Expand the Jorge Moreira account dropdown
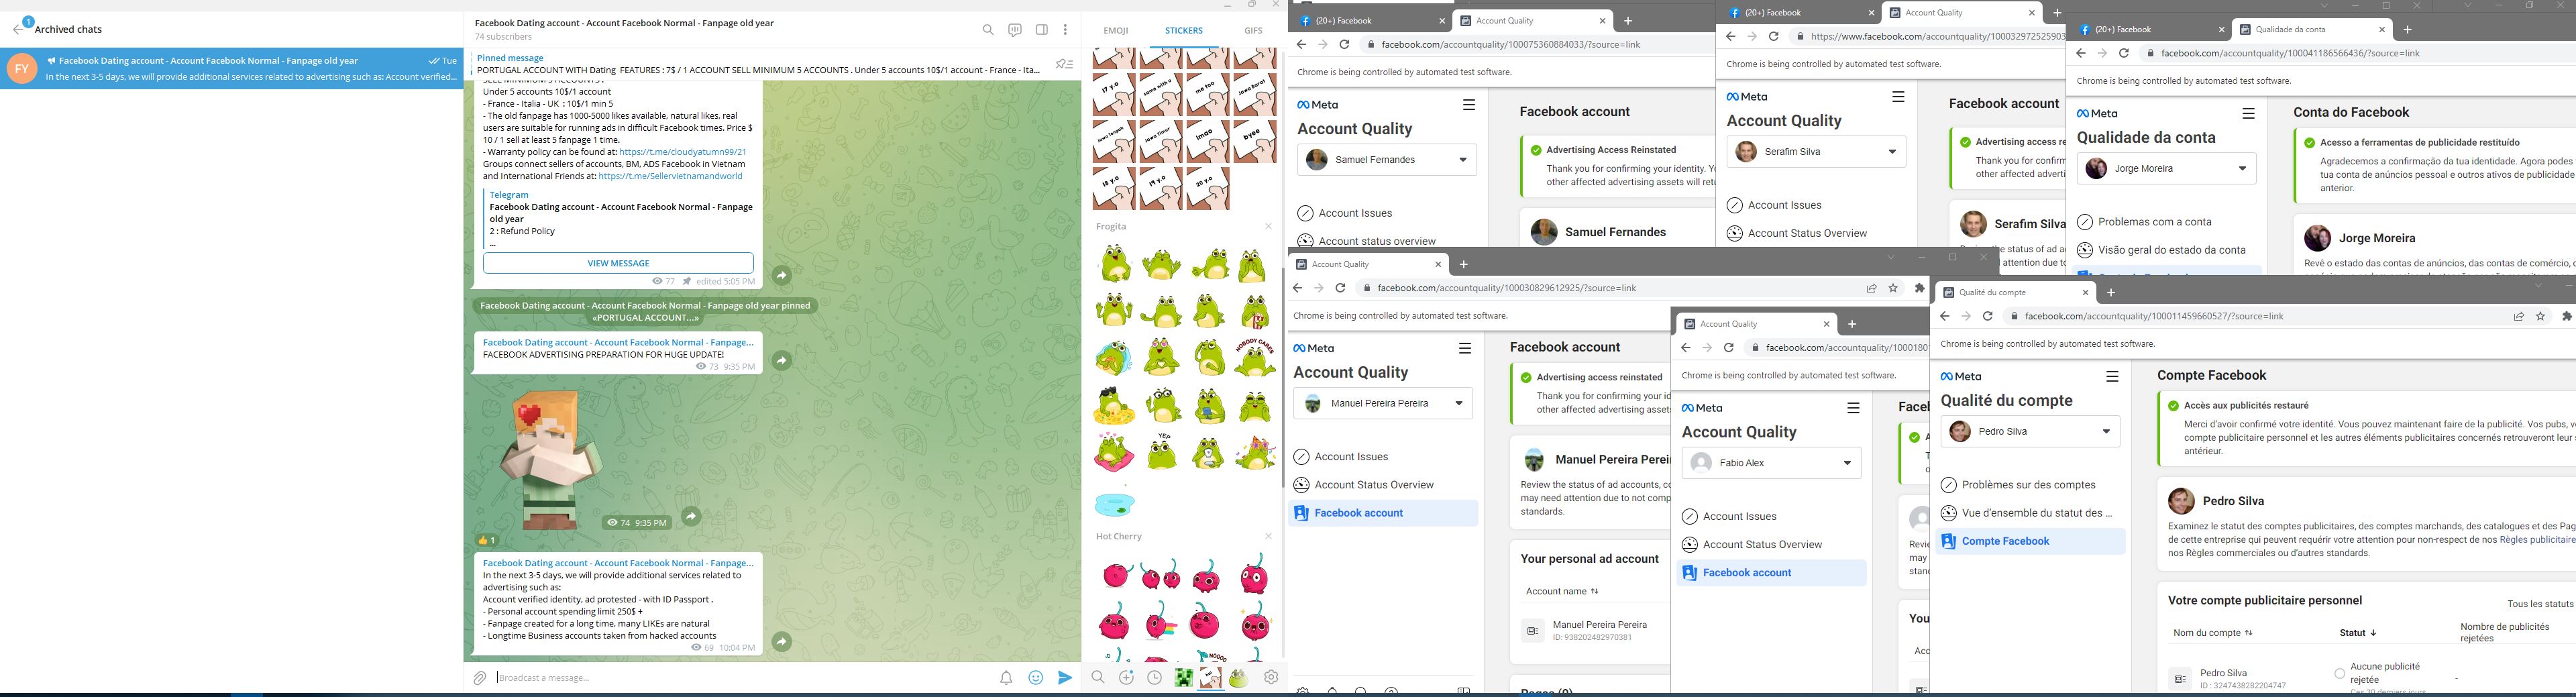 point(2166,169)
